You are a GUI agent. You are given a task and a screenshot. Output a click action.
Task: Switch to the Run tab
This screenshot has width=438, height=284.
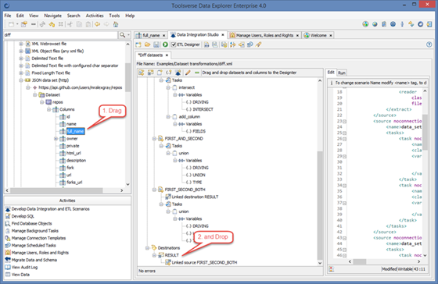tap(342, 73)
